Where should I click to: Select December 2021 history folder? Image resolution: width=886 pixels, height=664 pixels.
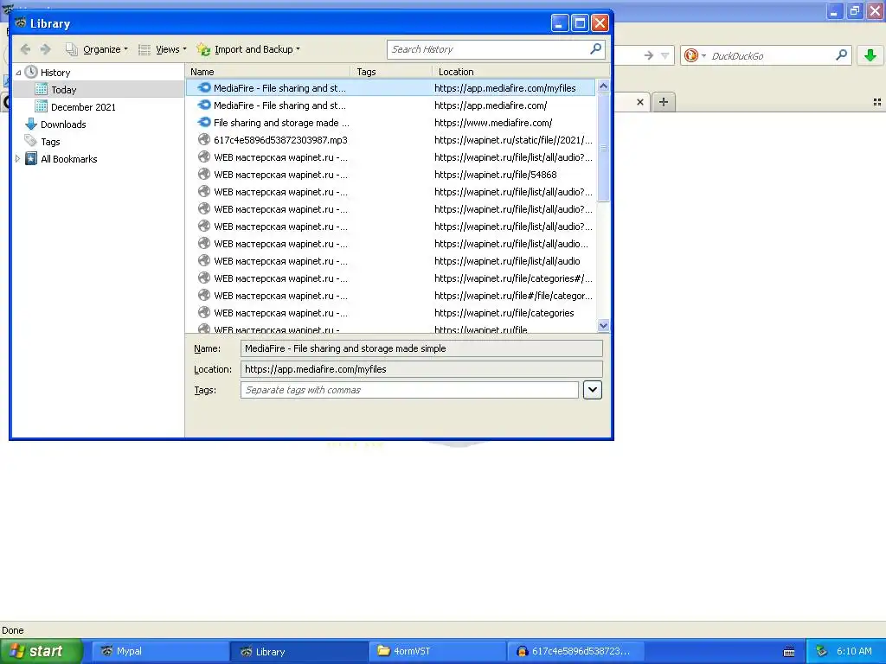pos(83,107)
